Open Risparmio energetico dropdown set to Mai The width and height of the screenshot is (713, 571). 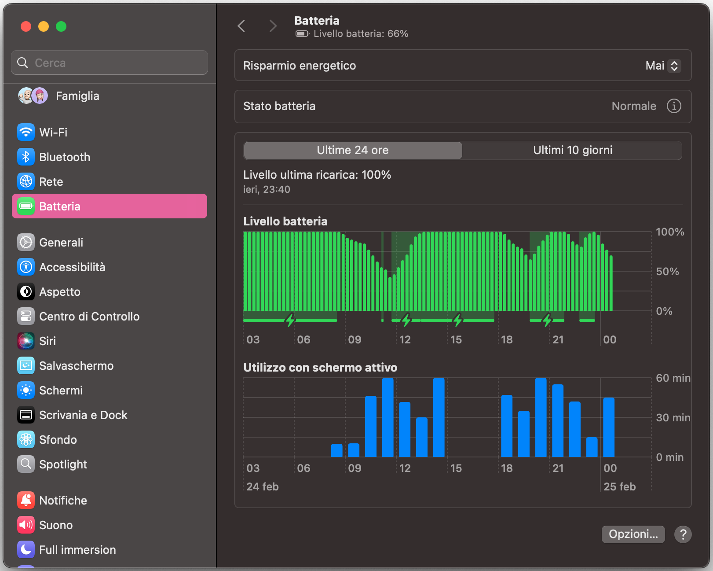(663, 66)
